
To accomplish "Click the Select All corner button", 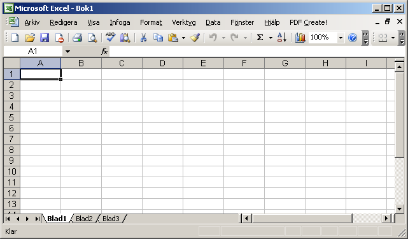I will click(11, 63).
